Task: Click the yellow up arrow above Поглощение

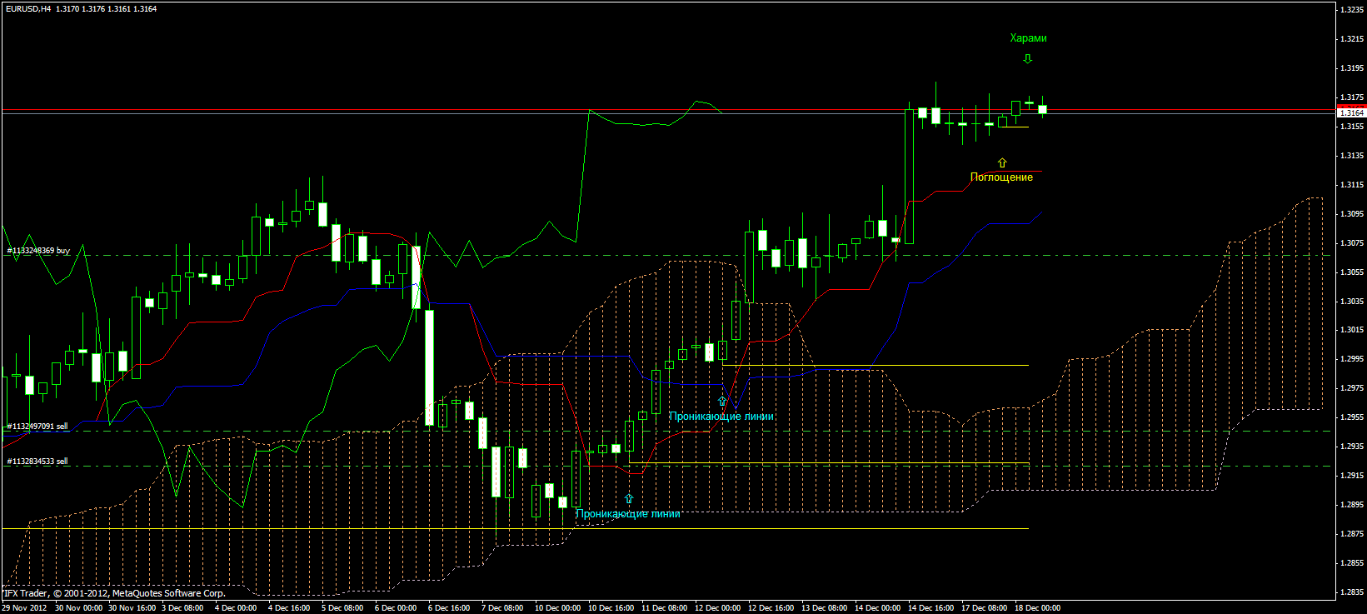Action: (1002, 163)
